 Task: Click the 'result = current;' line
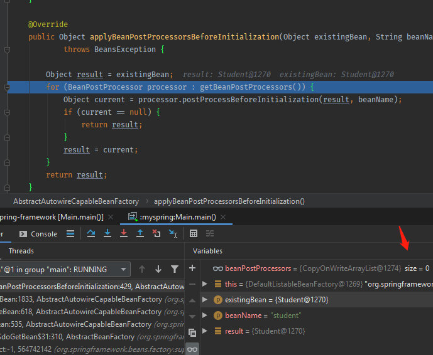pyautogui.click(x=101, y=150)
